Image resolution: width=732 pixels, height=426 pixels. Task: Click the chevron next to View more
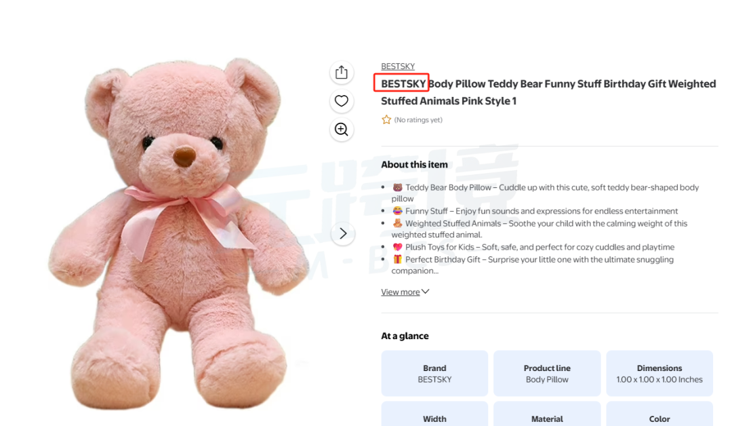click(425, 292)
